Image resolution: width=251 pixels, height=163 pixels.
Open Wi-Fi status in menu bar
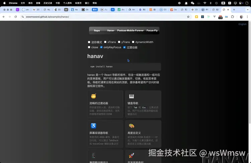[205, 3]
